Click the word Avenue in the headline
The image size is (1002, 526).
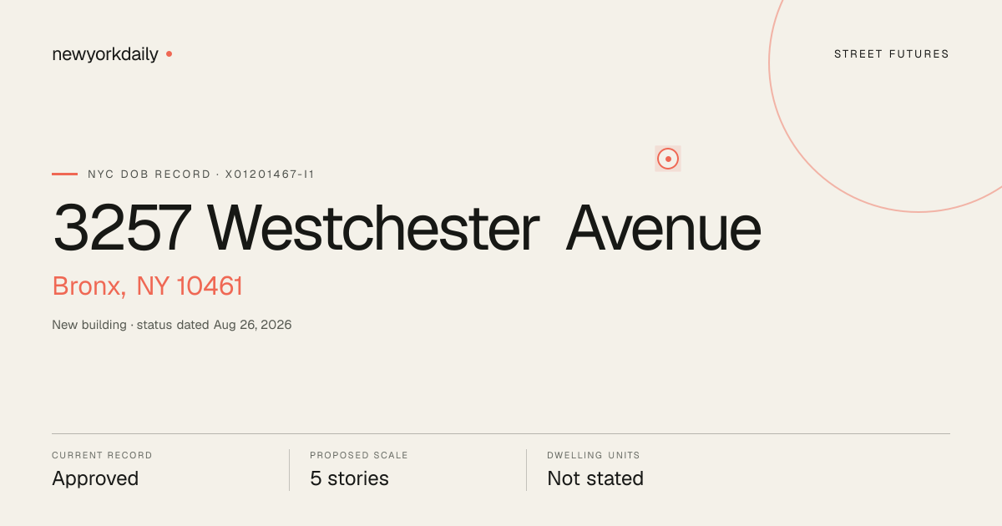(664, 228)
